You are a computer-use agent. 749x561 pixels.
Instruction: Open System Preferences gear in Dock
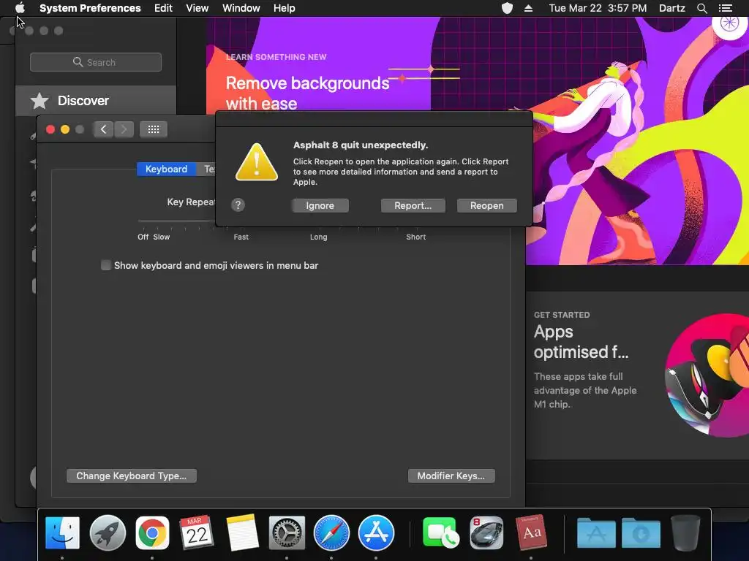point(287,533)
